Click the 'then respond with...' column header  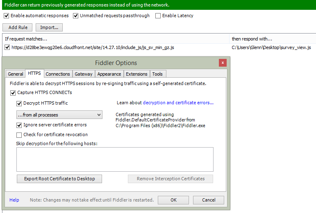(273, 39)
